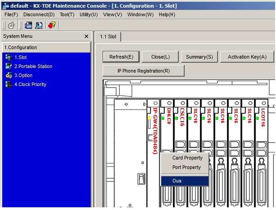Click the PBX file save toolbar icon
The width and height of the screenshot is (276, 210).
pyautogui.click(x=28, y=25)
